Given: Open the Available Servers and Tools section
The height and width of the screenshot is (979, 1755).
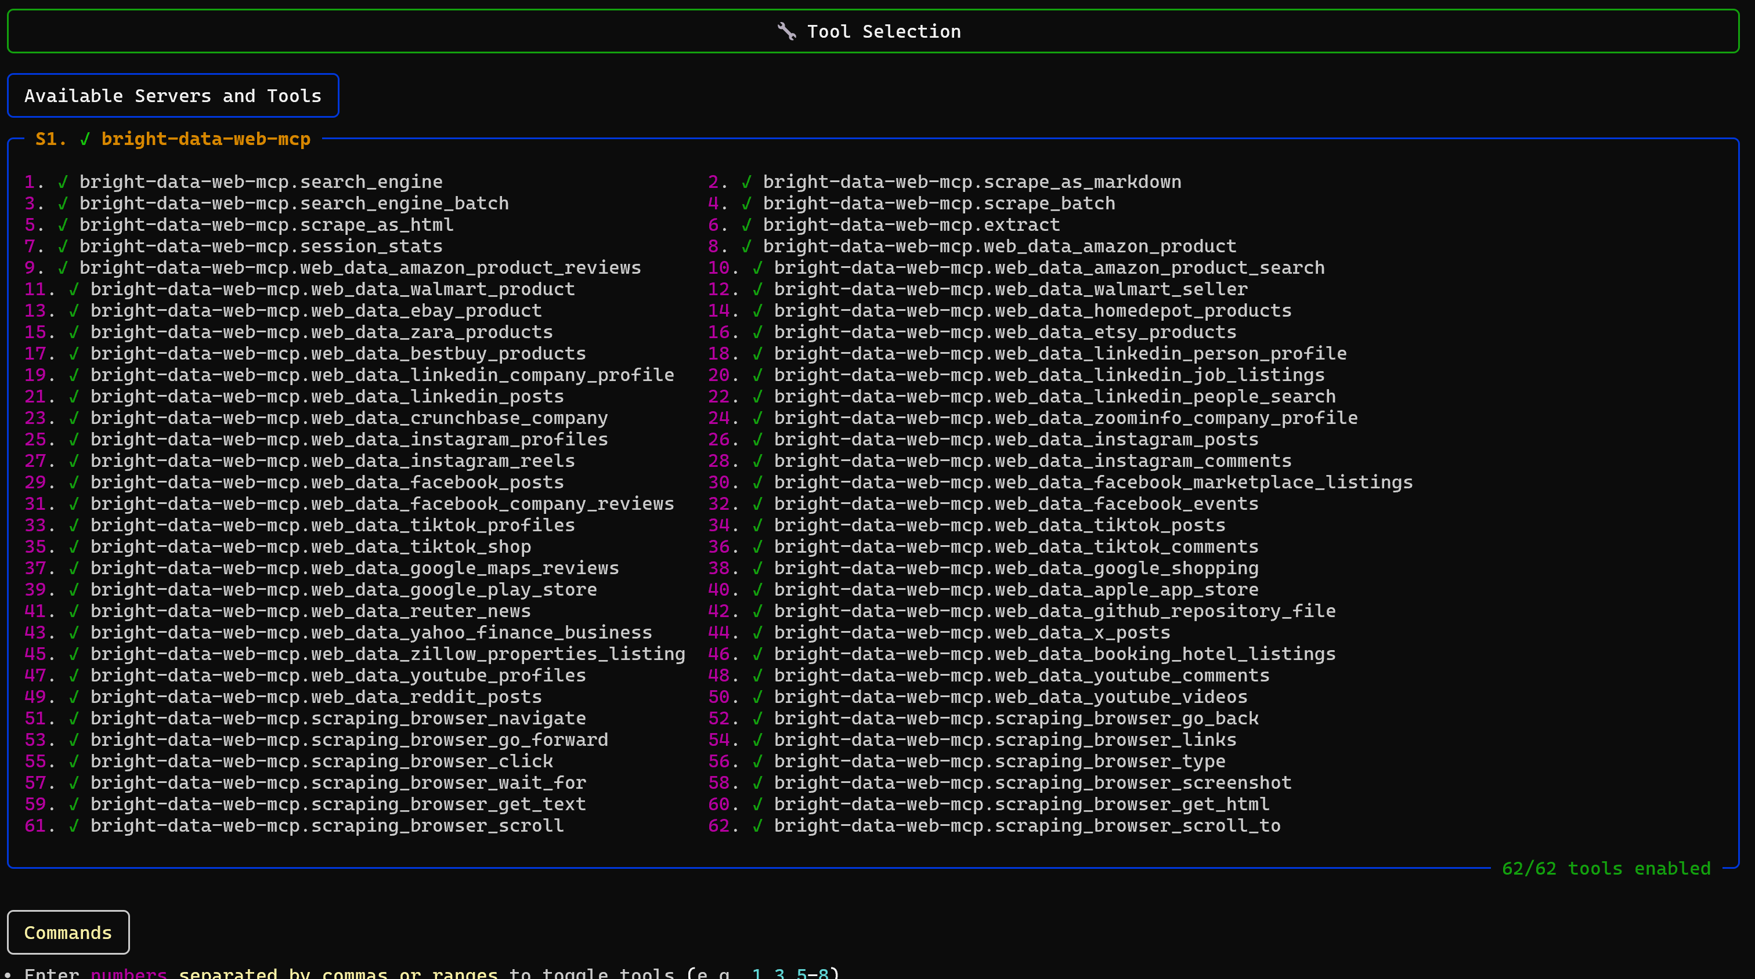Looking at the screenshot, I should pos(173,95).
